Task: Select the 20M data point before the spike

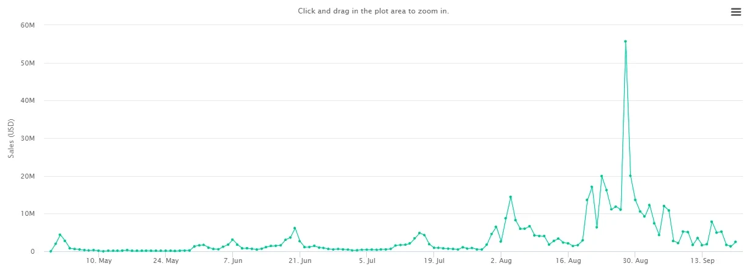Action: [x=602, y=176]
